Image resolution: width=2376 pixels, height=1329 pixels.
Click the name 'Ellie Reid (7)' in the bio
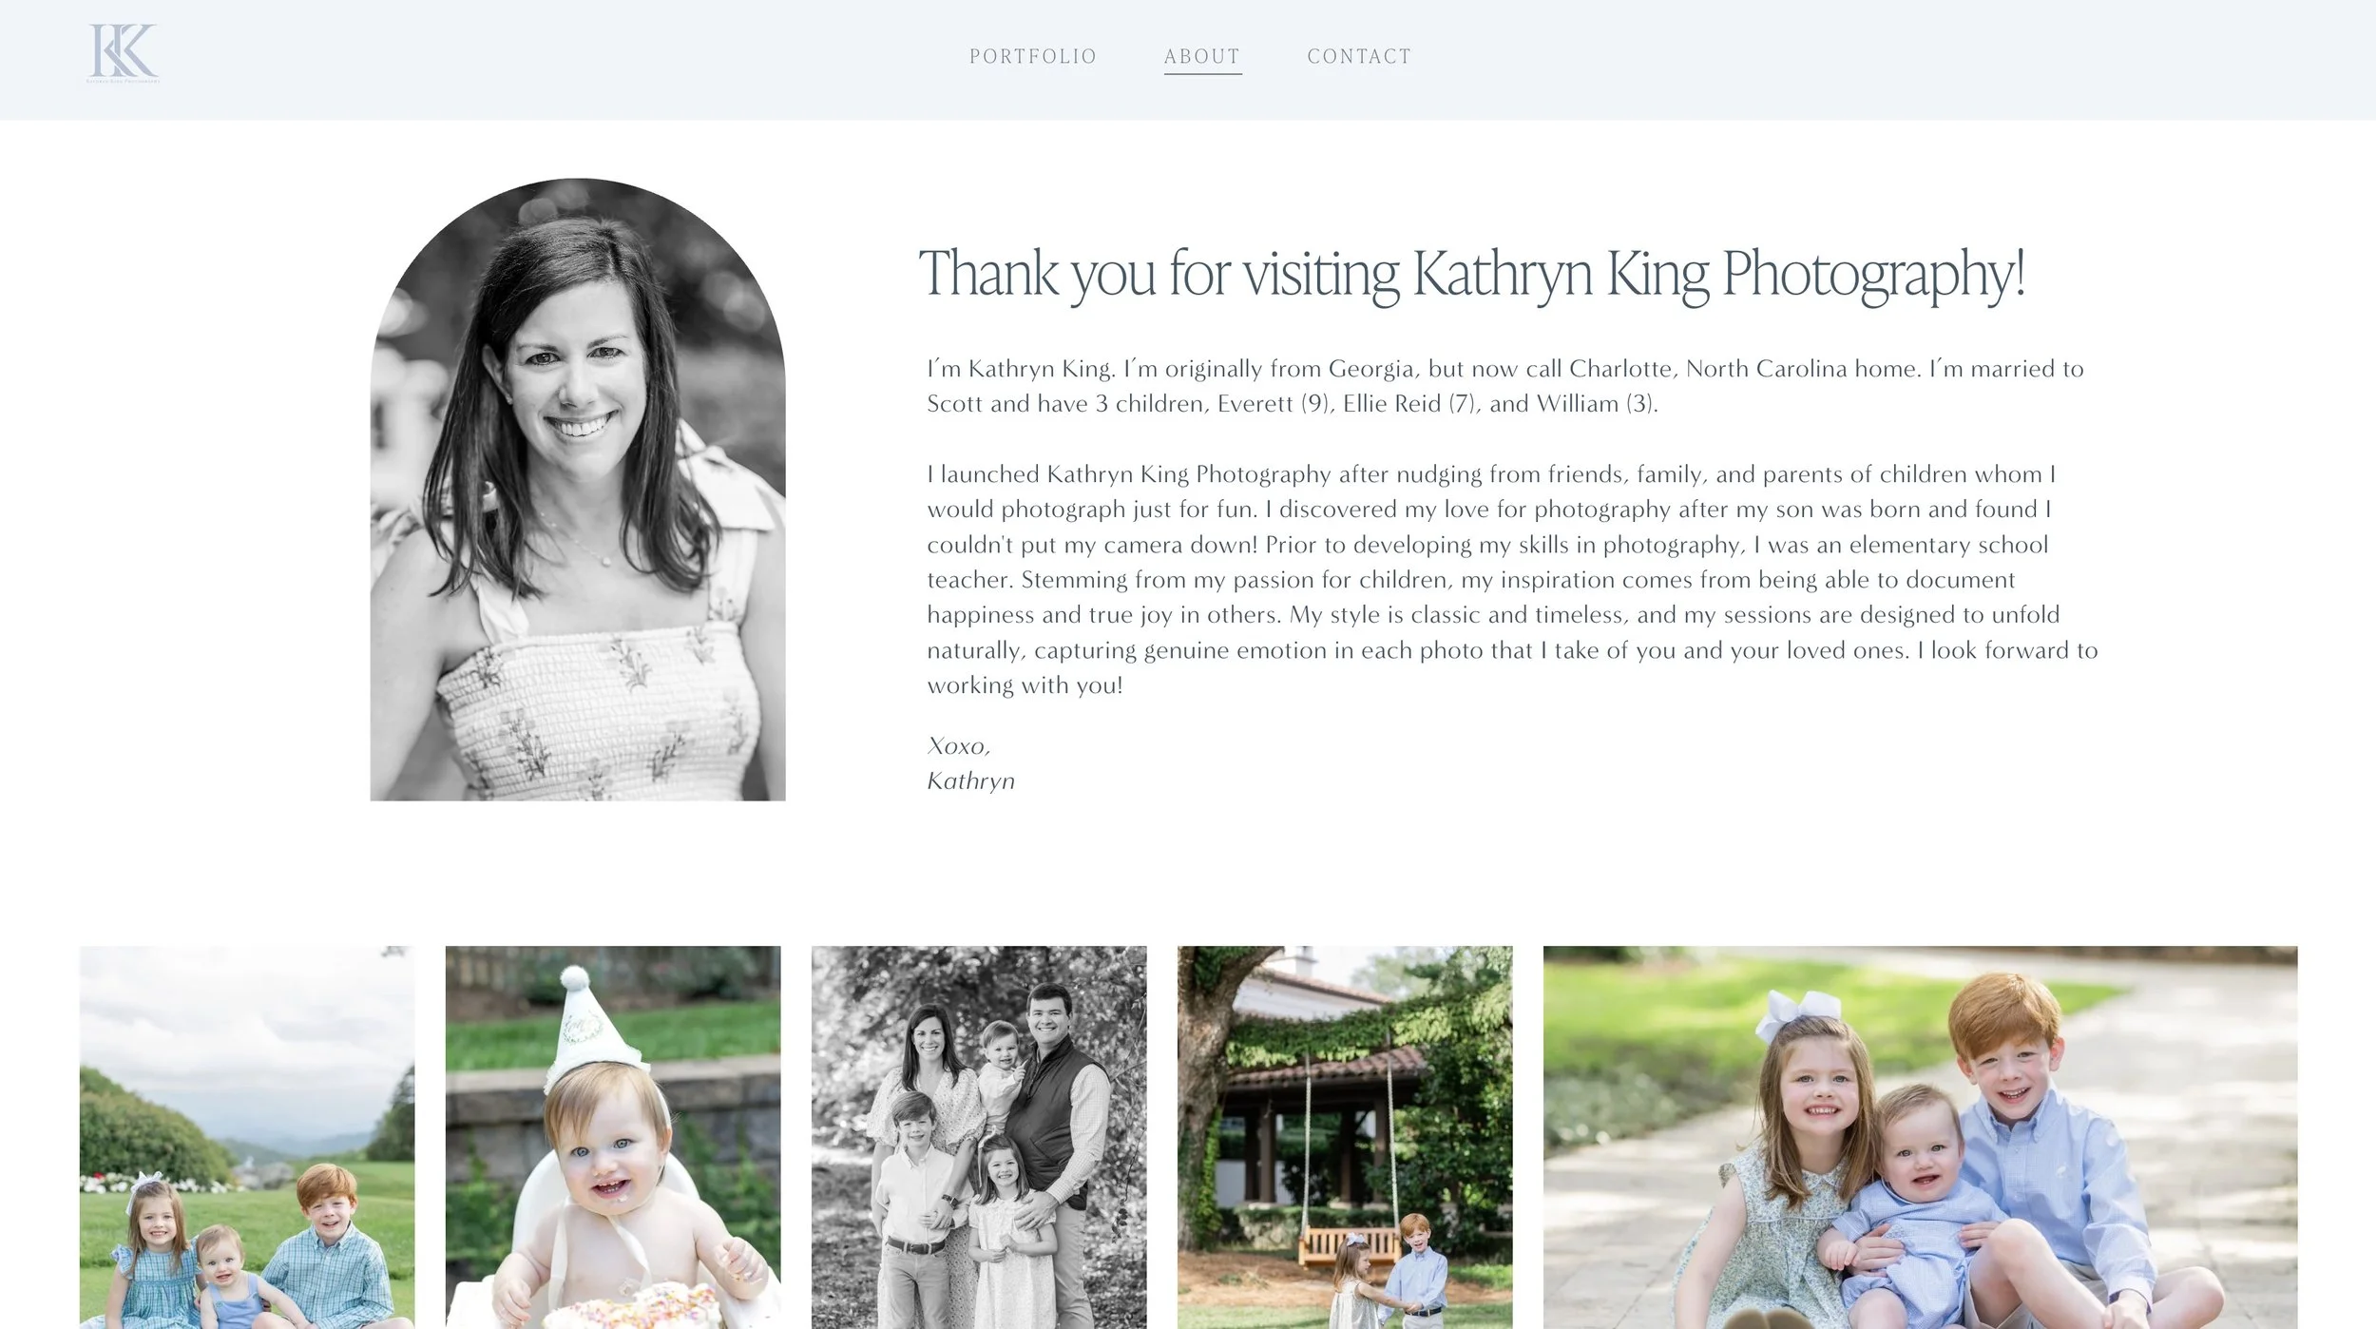1410,404
